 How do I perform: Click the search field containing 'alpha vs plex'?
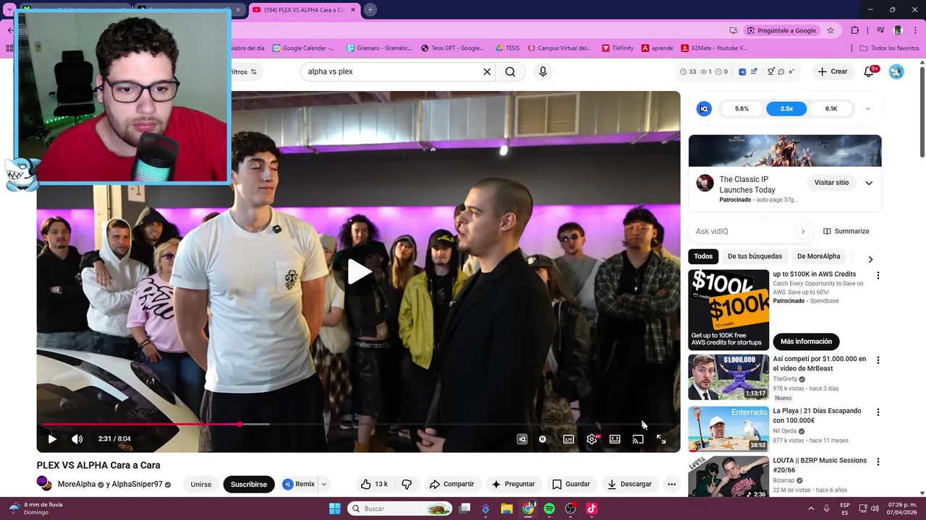391,71
